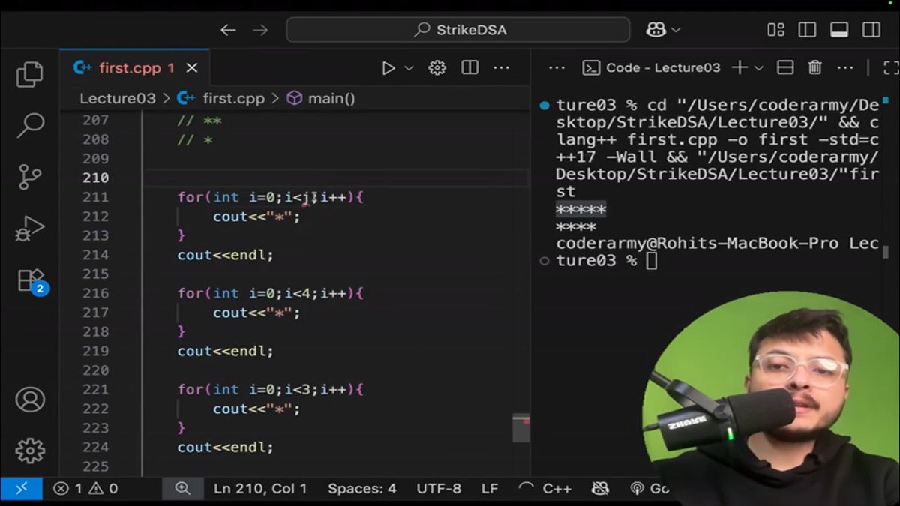Open the Manage gear menu
900x506 pixels.
(30, 451)
